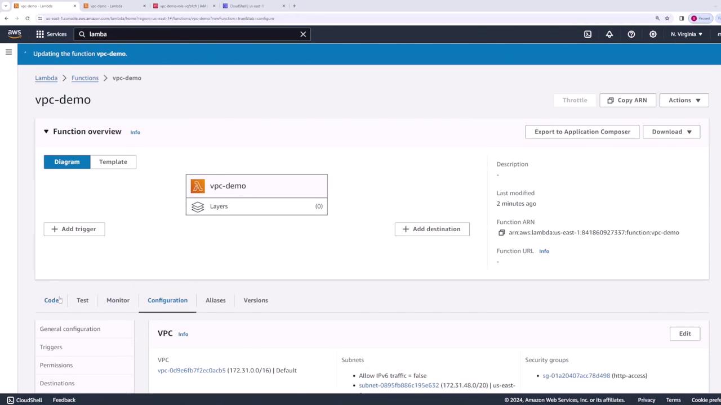
Task: Open the browser profile Paused badge
Action: tap(701, 18)
